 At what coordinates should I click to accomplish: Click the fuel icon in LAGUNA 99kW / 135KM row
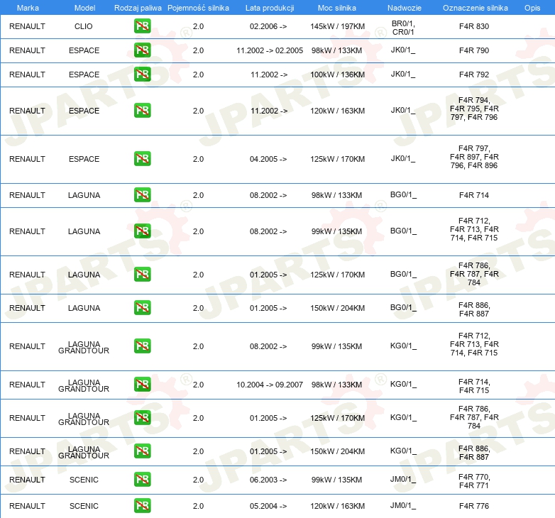click(142, 231)
